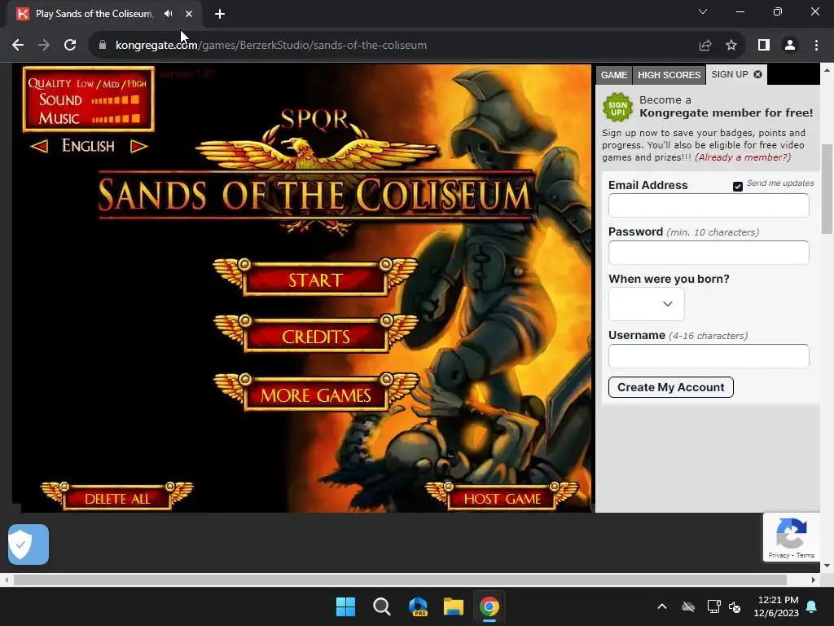
Task: Set game quality to Low
Action: tap(85, 84)
